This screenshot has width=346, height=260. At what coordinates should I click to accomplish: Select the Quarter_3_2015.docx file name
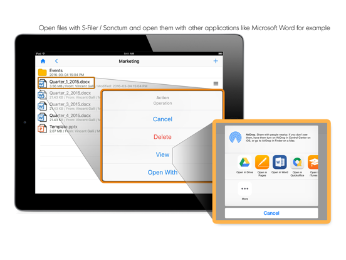pos(70,104)
